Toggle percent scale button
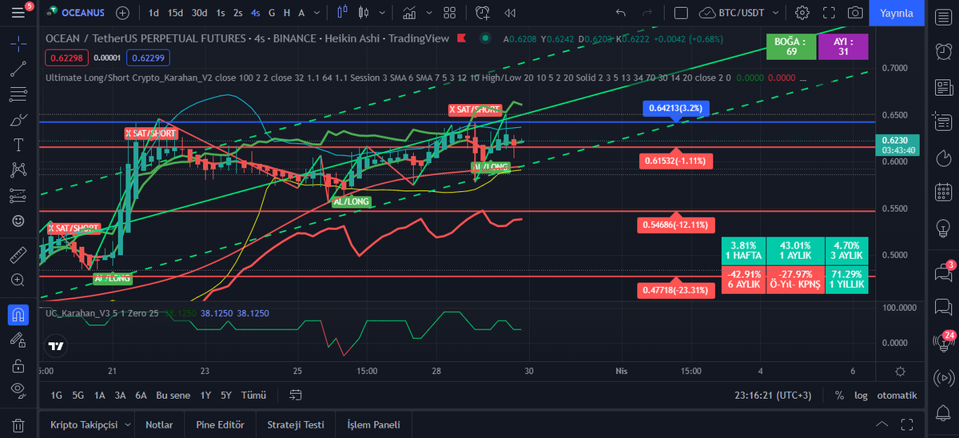Image resolution: width=959 pixels, height=438 pixels. coord(839,395)
